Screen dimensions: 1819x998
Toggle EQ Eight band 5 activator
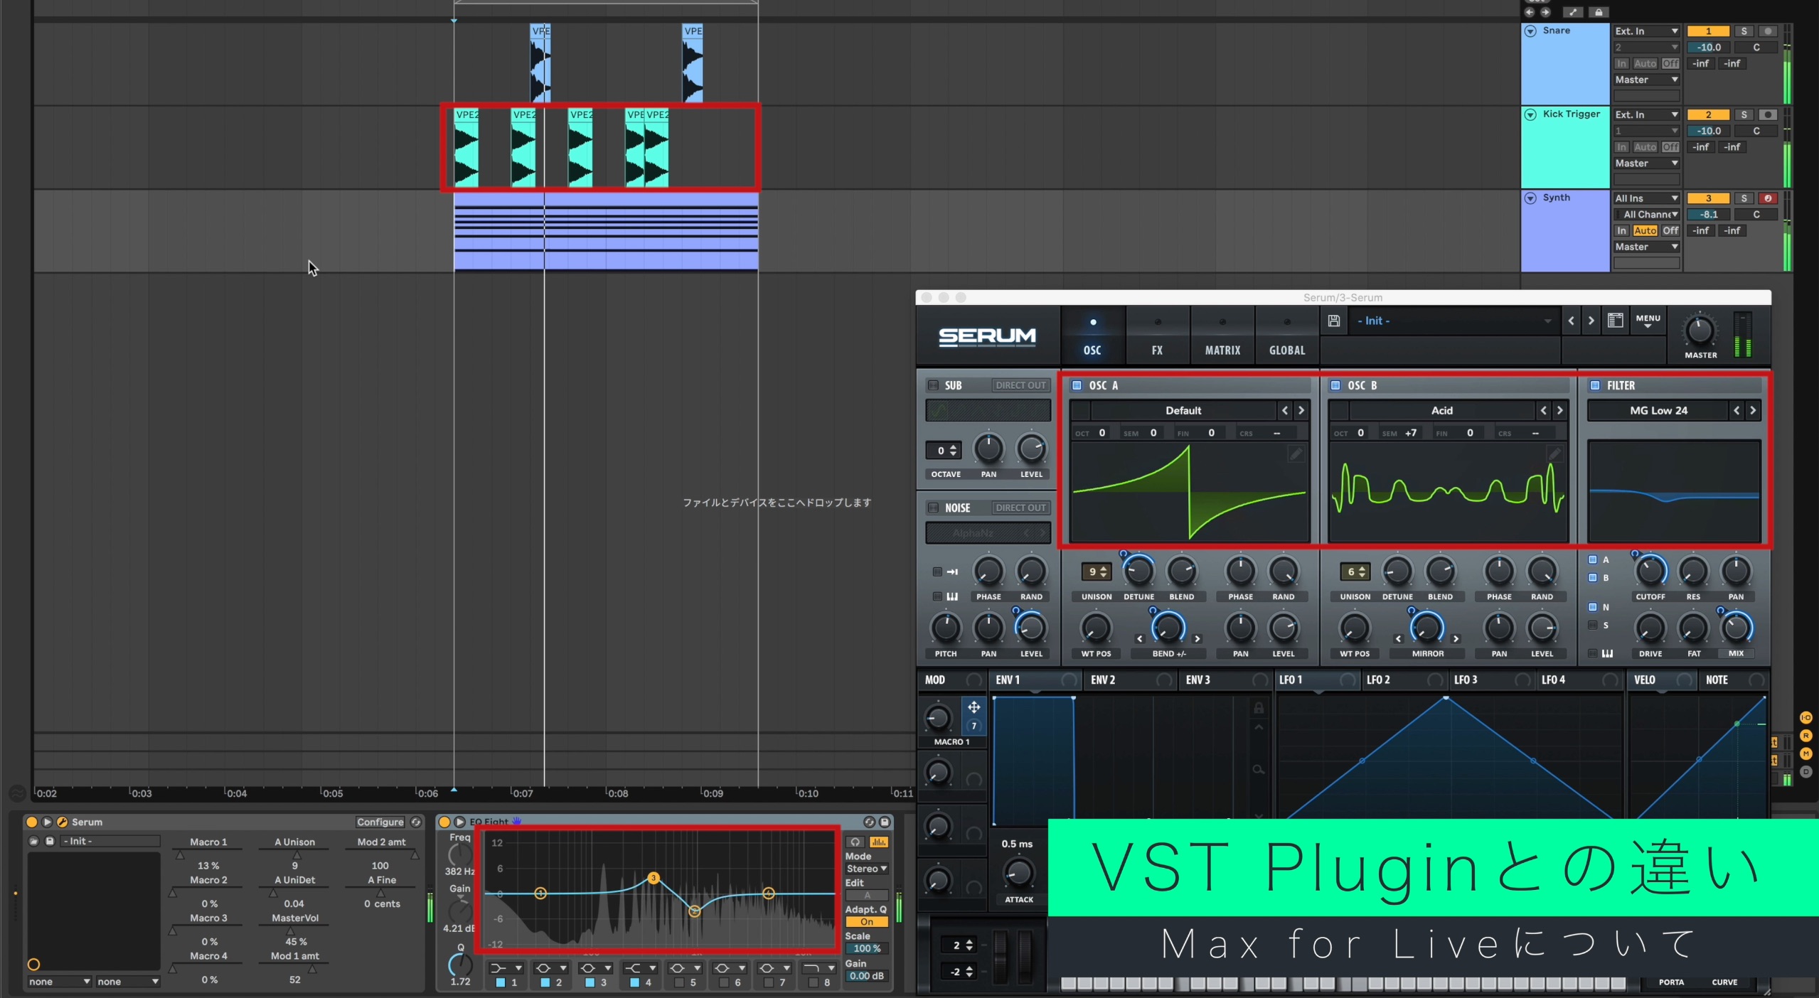pos(679,982)
